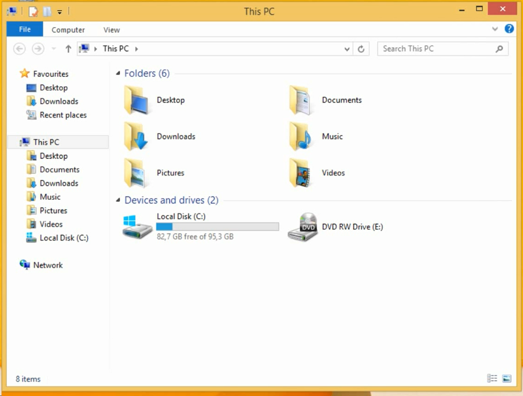Open Desktop under Favourites
The height and width of the screenshot is (396, 523).
tap(47, 88)
